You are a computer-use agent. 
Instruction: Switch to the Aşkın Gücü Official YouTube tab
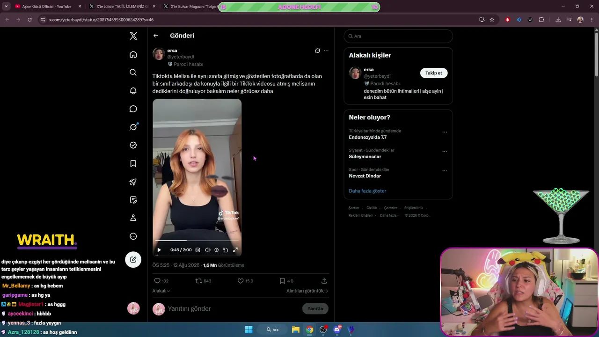(x=47, y=7)
